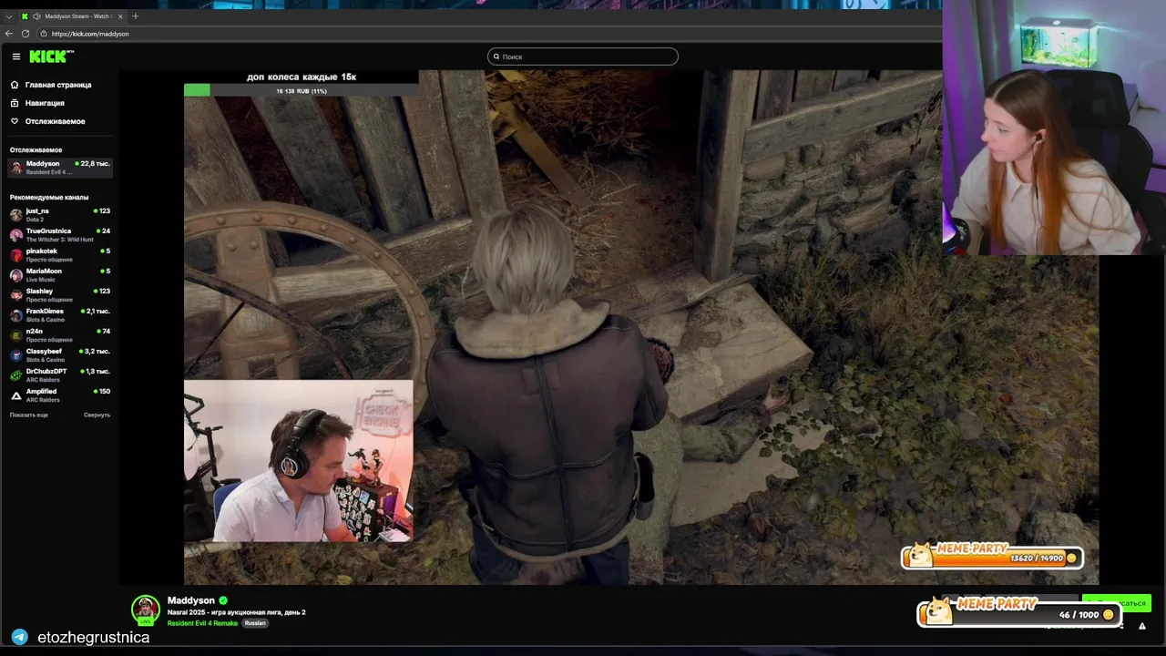Click n24n channel avatar
This screenshot has width=1166, height=656.
[x=16, y=335]
